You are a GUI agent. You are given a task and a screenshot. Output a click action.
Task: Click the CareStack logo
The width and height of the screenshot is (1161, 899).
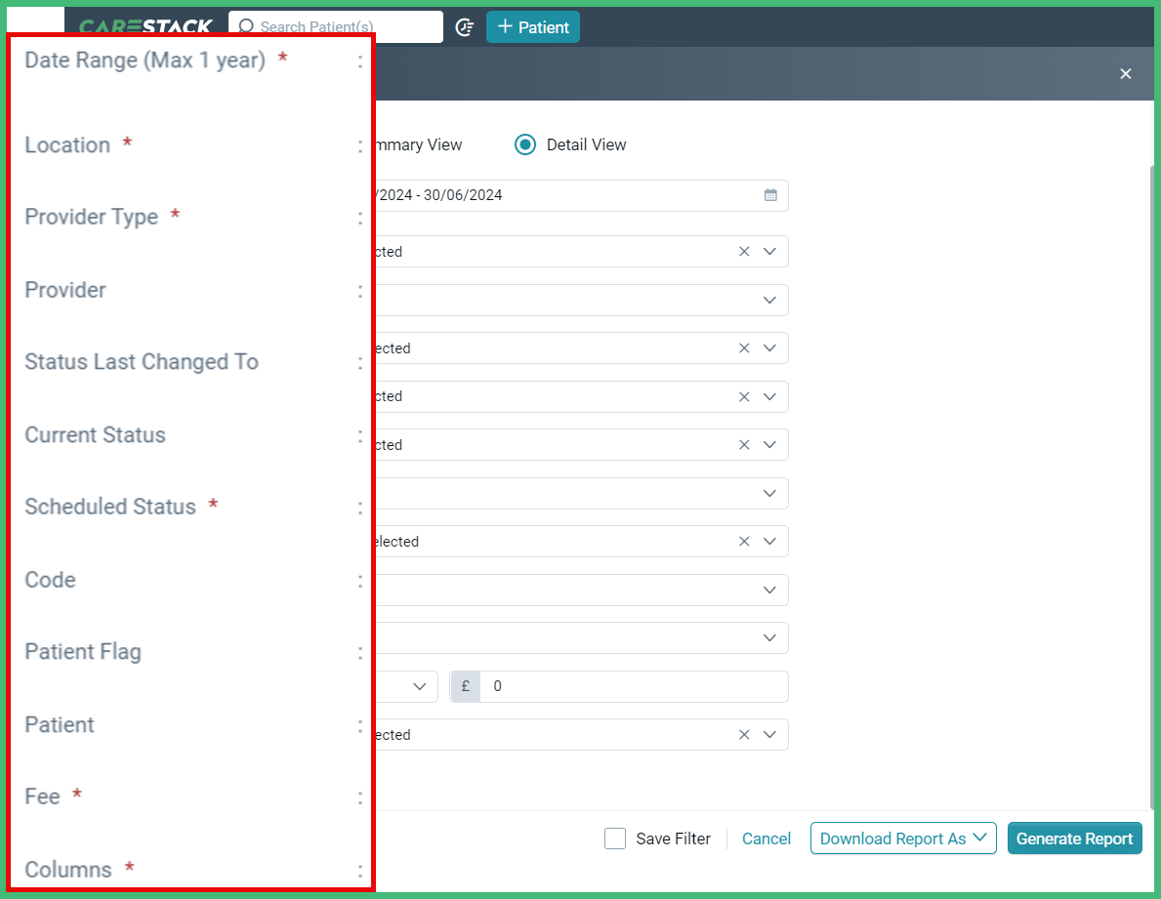click(145, 26)
